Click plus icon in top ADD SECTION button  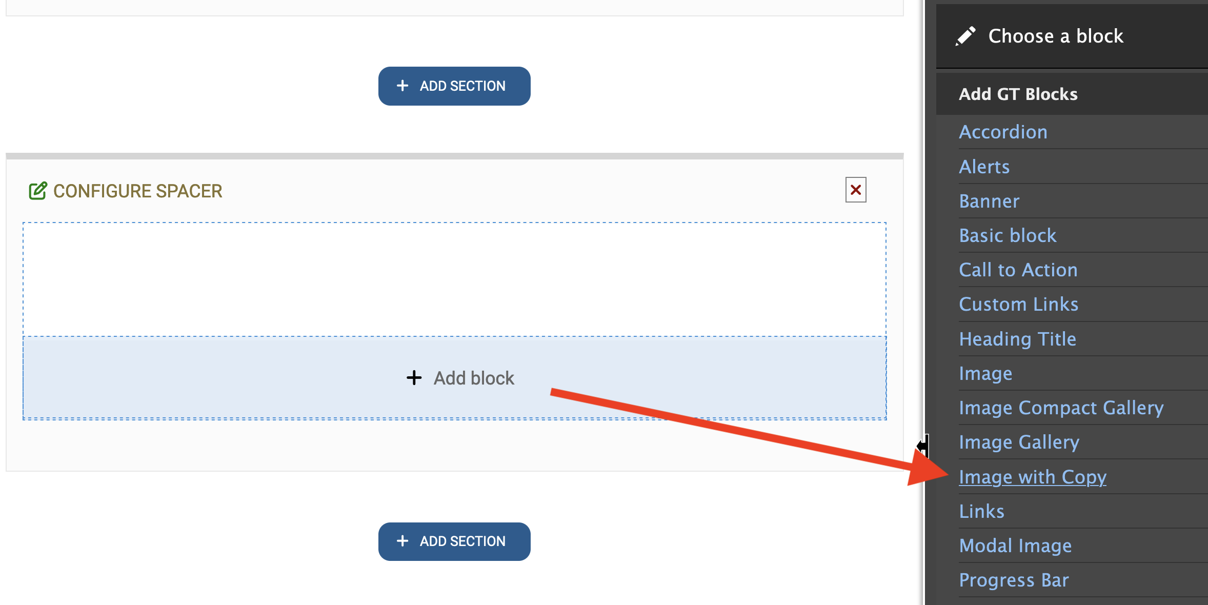pyautogui.click(x=402, y=86)
